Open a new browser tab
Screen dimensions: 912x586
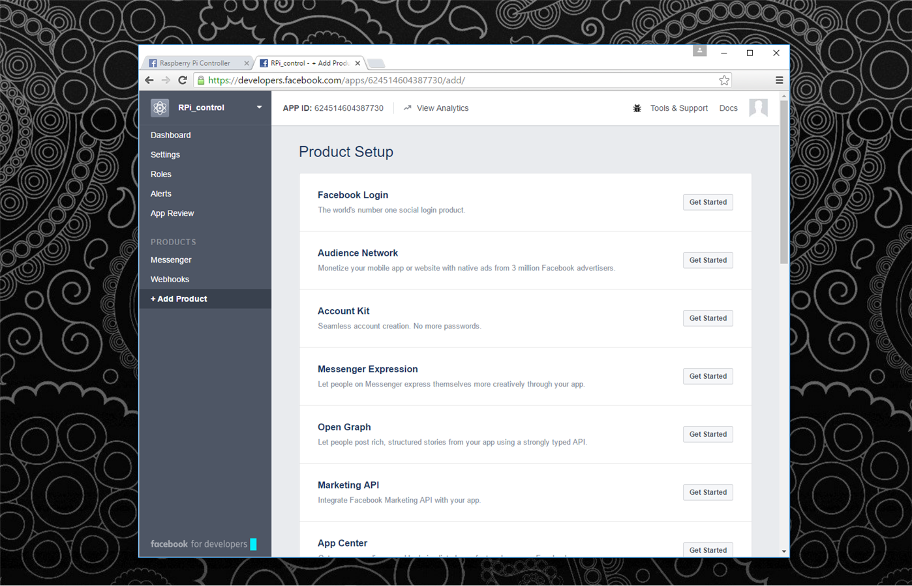click(376, 63)
